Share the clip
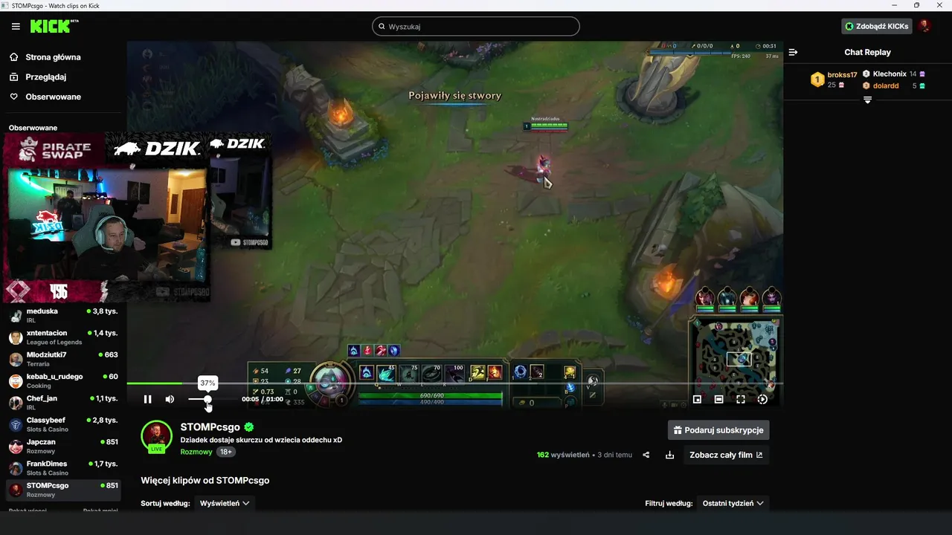 646,455
